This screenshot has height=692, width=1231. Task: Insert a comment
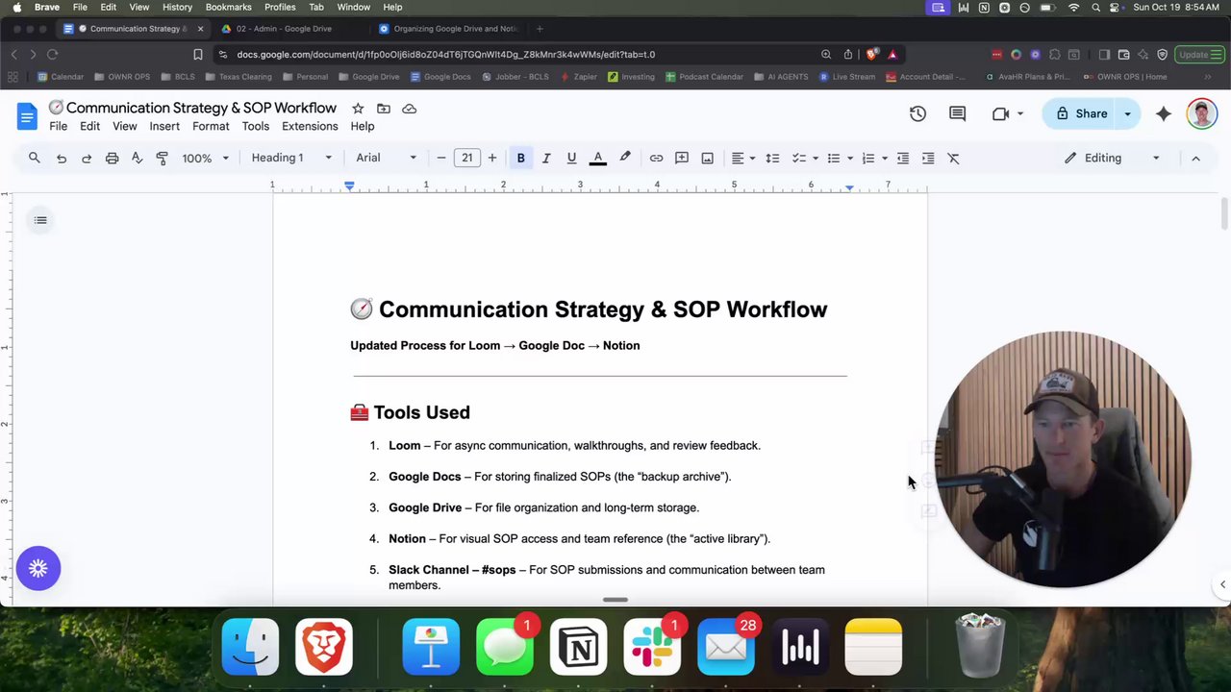681,158
